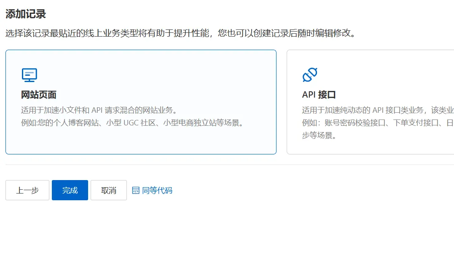Click the API 接口 card title text
The image size is (454, 260).
(x=318, y=94)
